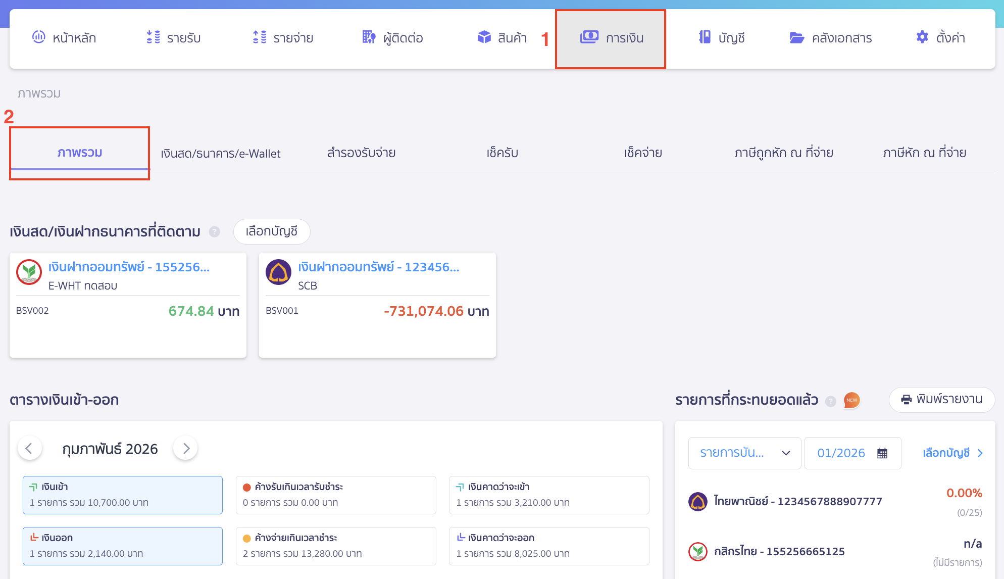Advance to next month with right arrow

coord(185,448)
